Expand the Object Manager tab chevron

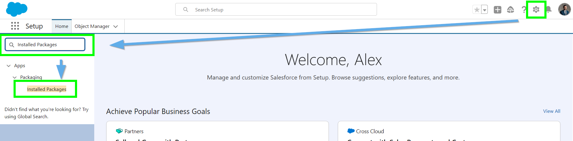[116, 26]
